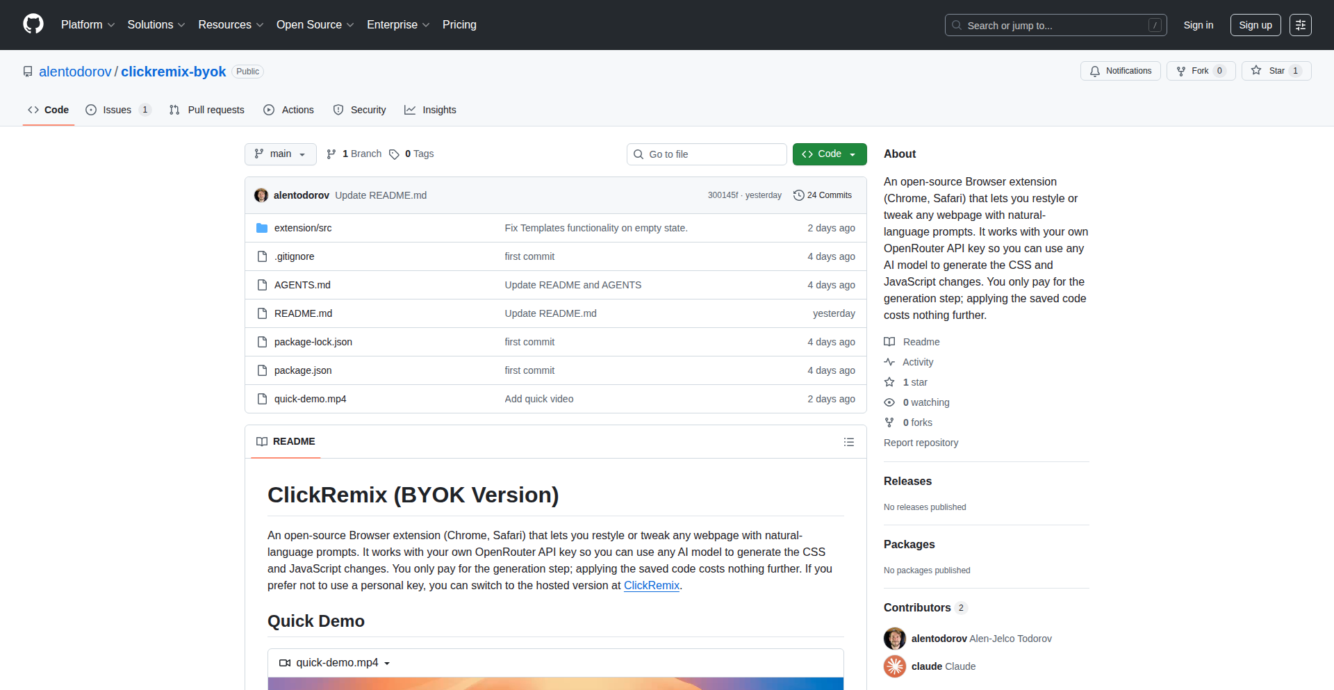Open the extension/src folder

coord(303,228)
